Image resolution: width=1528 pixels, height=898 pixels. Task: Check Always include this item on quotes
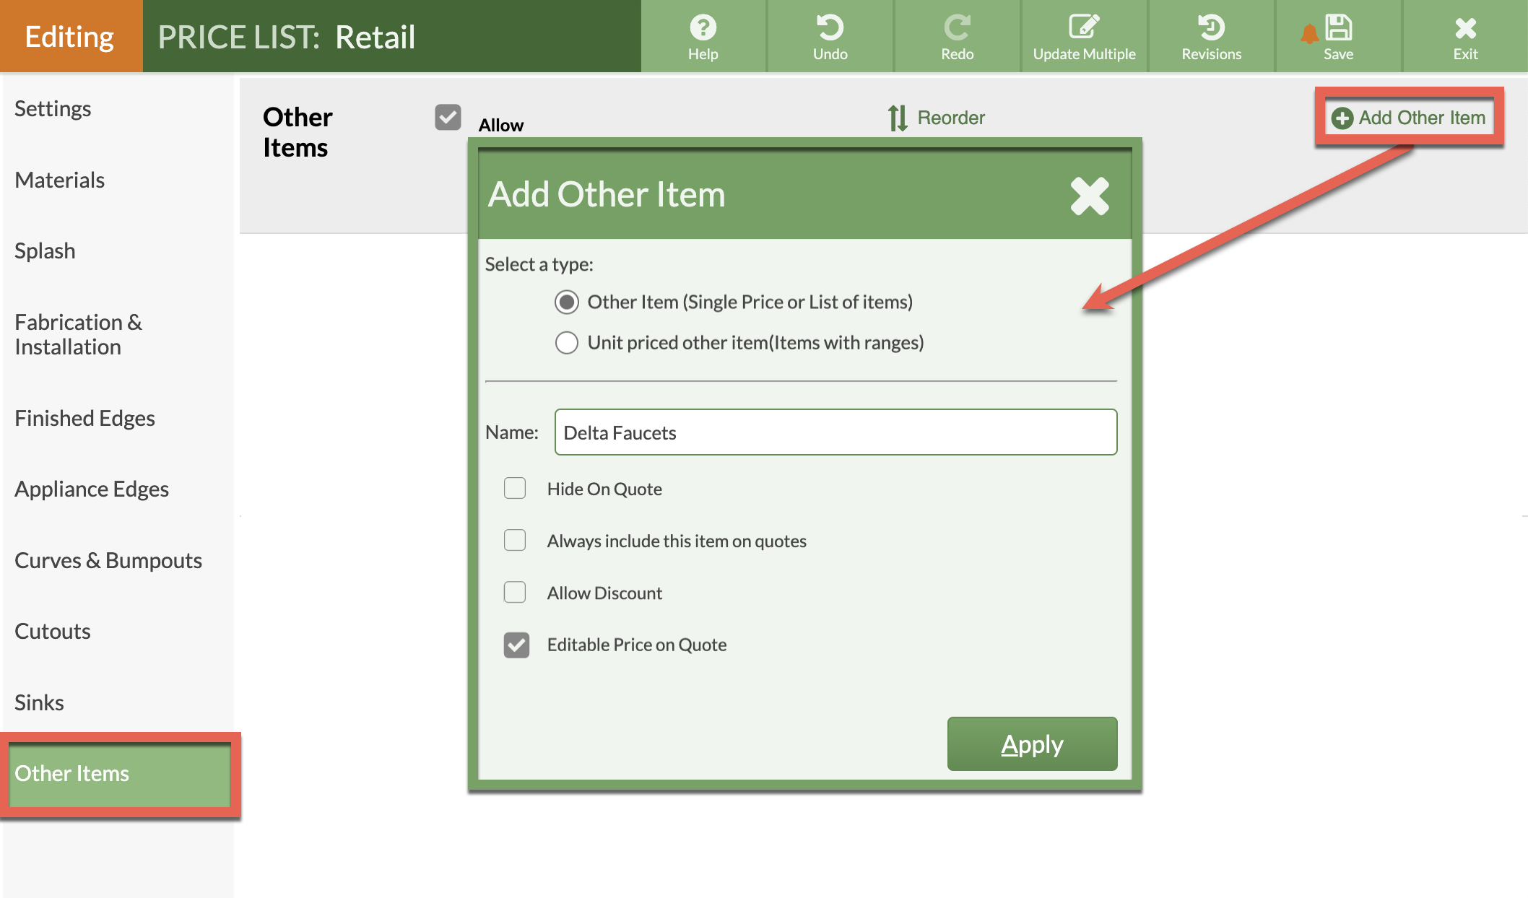pos(515,541)
